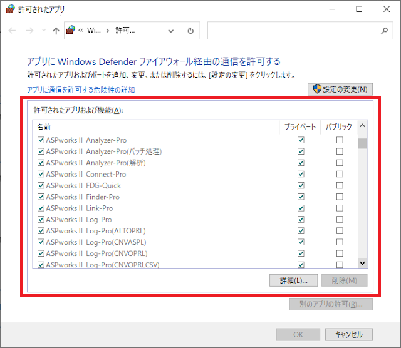Toggle name checkbox for Link-Pro

(41, 208)
